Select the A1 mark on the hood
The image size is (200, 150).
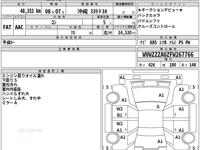pos(161,95)
